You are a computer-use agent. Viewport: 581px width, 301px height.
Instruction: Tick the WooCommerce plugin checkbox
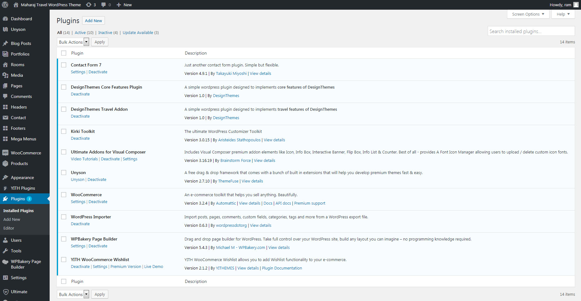point(64,195)
